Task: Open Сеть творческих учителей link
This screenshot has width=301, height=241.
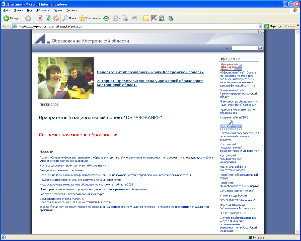Action: point(237,191)
